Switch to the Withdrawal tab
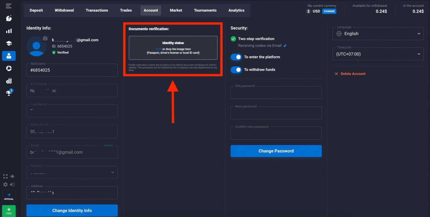 point(64,10)
